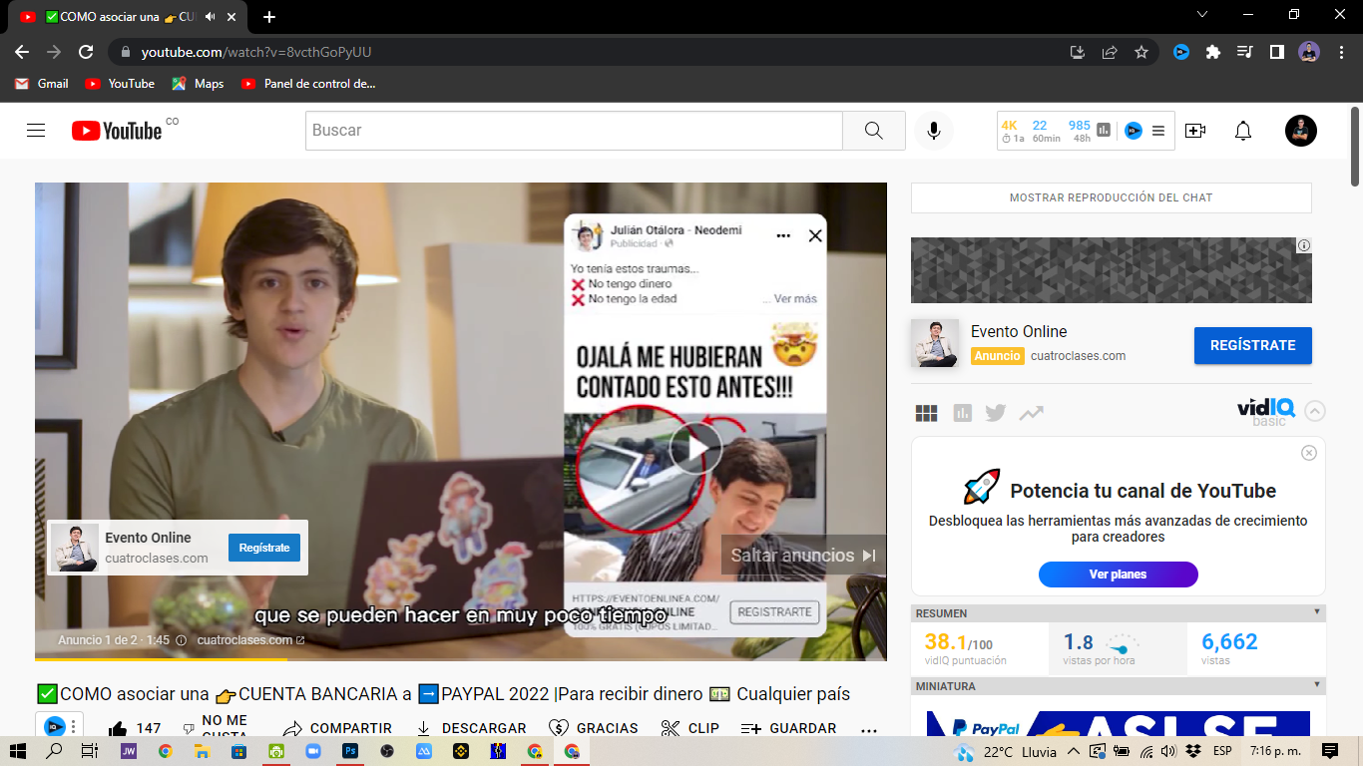This screenshot has width=1363, height=766.
Task: Open cuatroclases.com link in the video's bottom bar
Action: pos(250,640)
